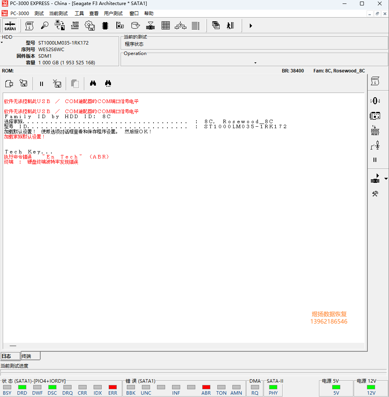Click the copy log pages icon
Image resolution: width=389 pixels, height=397 pixels.
(x=75, y=84)
